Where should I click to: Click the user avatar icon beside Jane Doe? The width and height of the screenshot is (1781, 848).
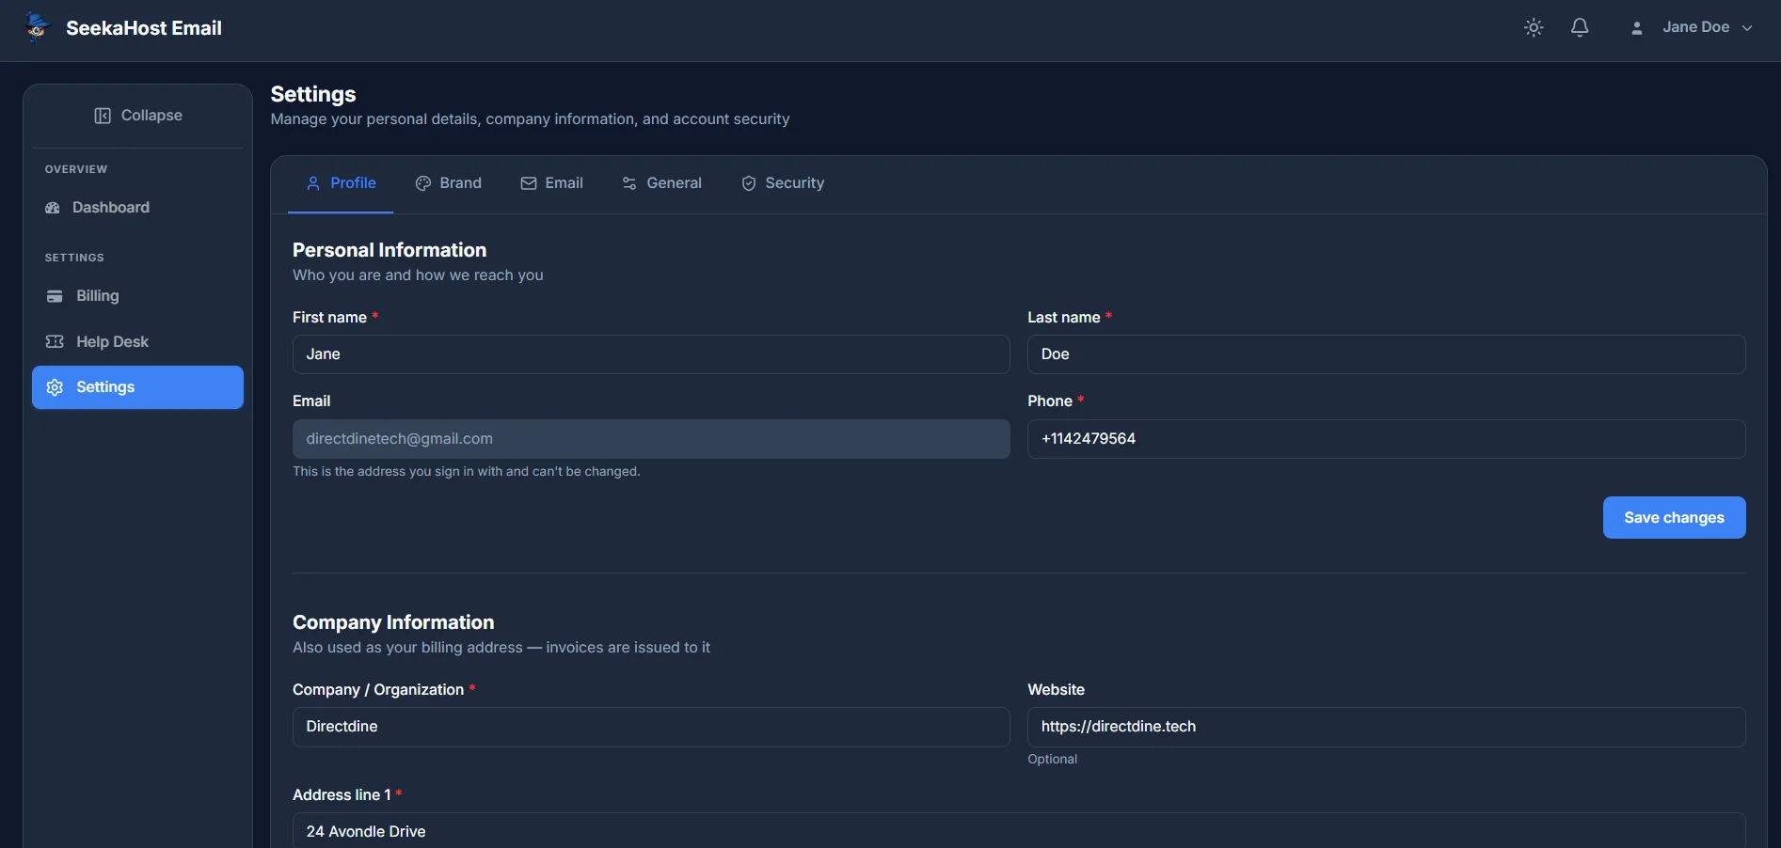click(1637, 28)
